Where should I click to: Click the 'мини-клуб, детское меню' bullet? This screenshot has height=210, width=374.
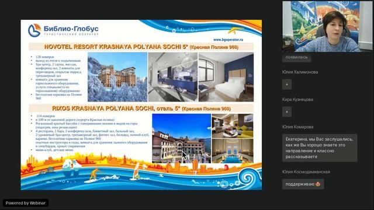pyautogui.click(x=54, y=150)
